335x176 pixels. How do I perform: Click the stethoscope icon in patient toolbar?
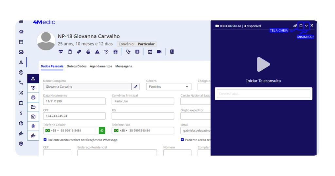(128, 52)
